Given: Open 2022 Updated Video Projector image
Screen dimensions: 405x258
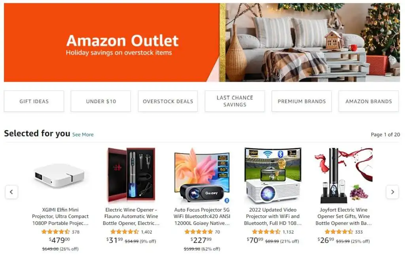Looking at the screenshot, I should (273, 175).
